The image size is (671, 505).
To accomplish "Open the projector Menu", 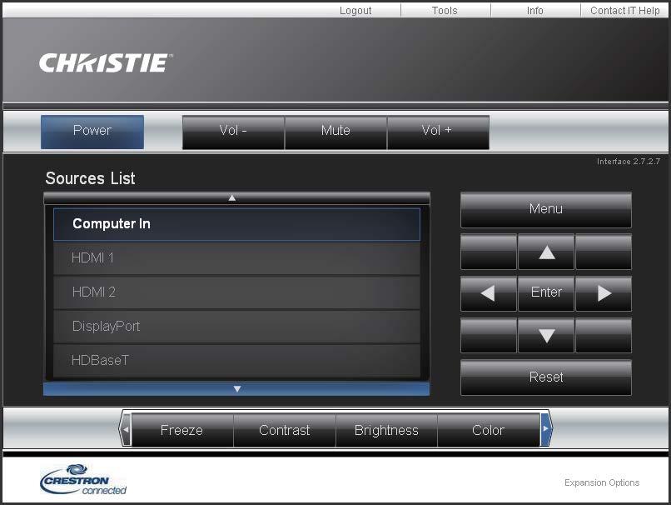I will pos(546,210).
